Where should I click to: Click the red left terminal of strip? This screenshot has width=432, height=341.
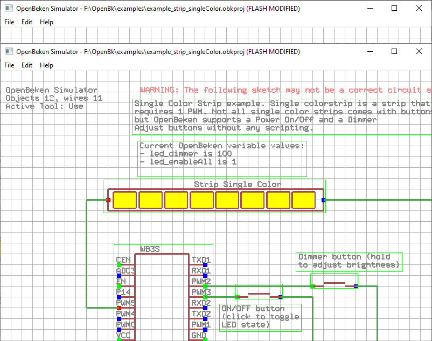(x=108, y=200)
